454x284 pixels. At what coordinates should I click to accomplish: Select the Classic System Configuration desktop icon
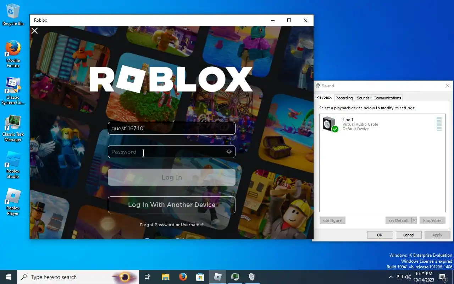pos(13,91)
